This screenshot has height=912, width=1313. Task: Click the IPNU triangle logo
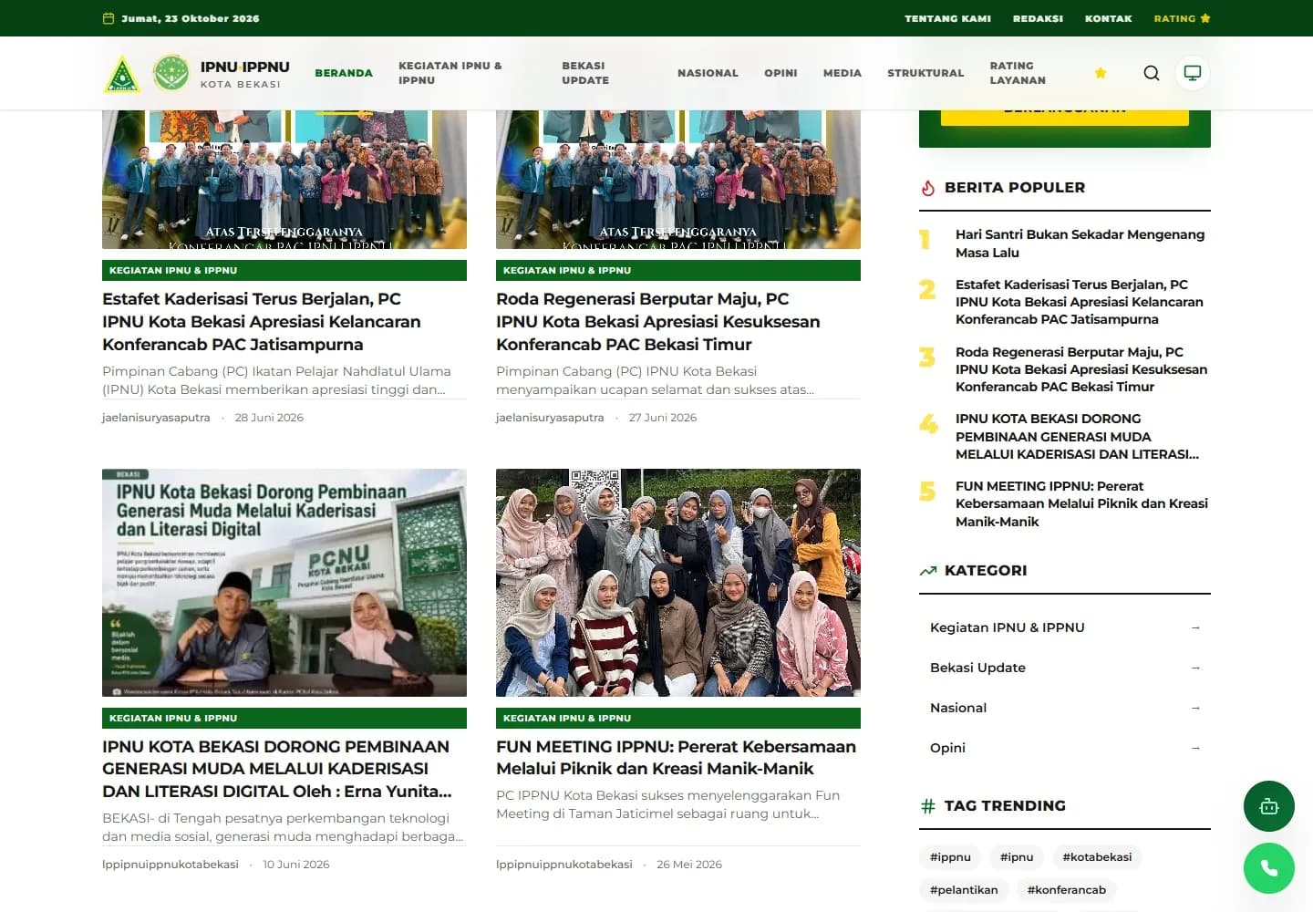[122, 74]
